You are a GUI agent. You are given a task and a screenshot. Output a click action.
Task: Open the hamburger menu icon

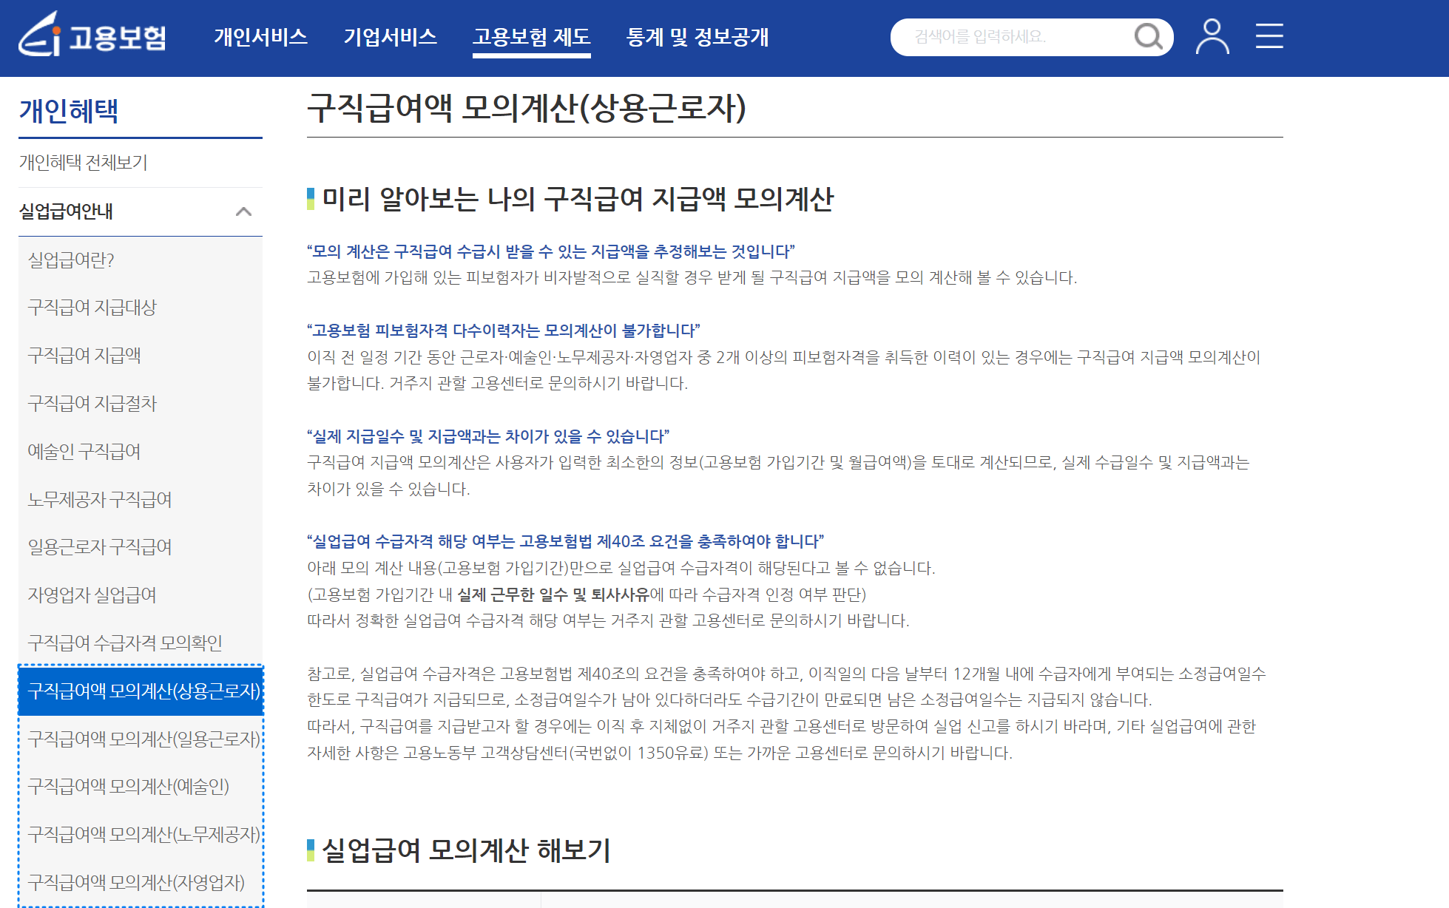coord(1269,35)
